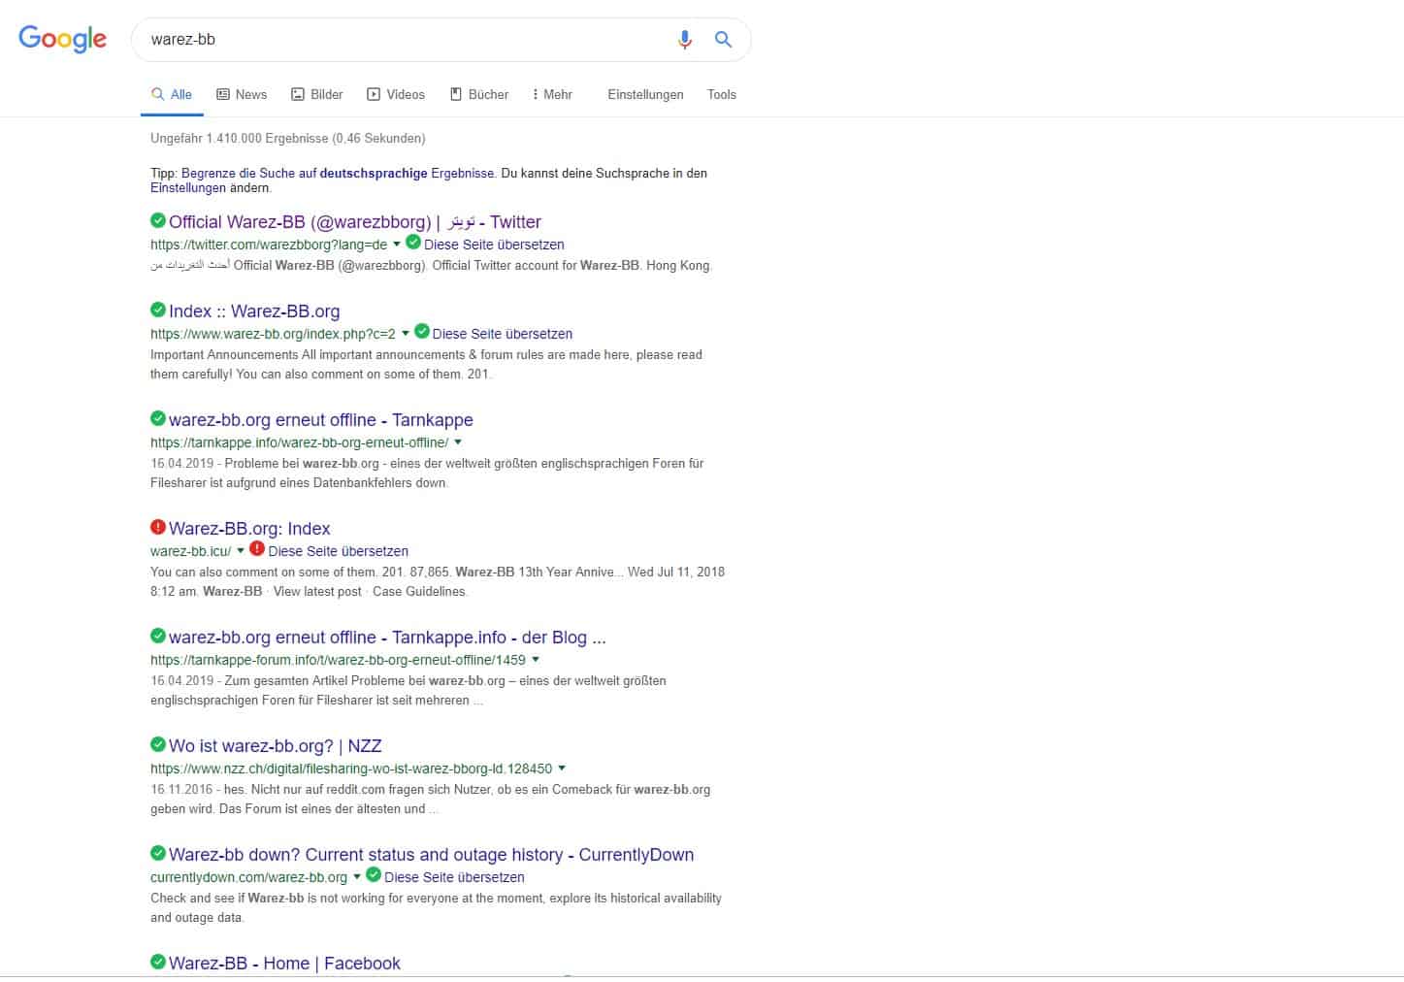1404x982 pixels.
Task: Click green check icon before translate link in warez-bb.org index result
Action: [x=422, y=332]
